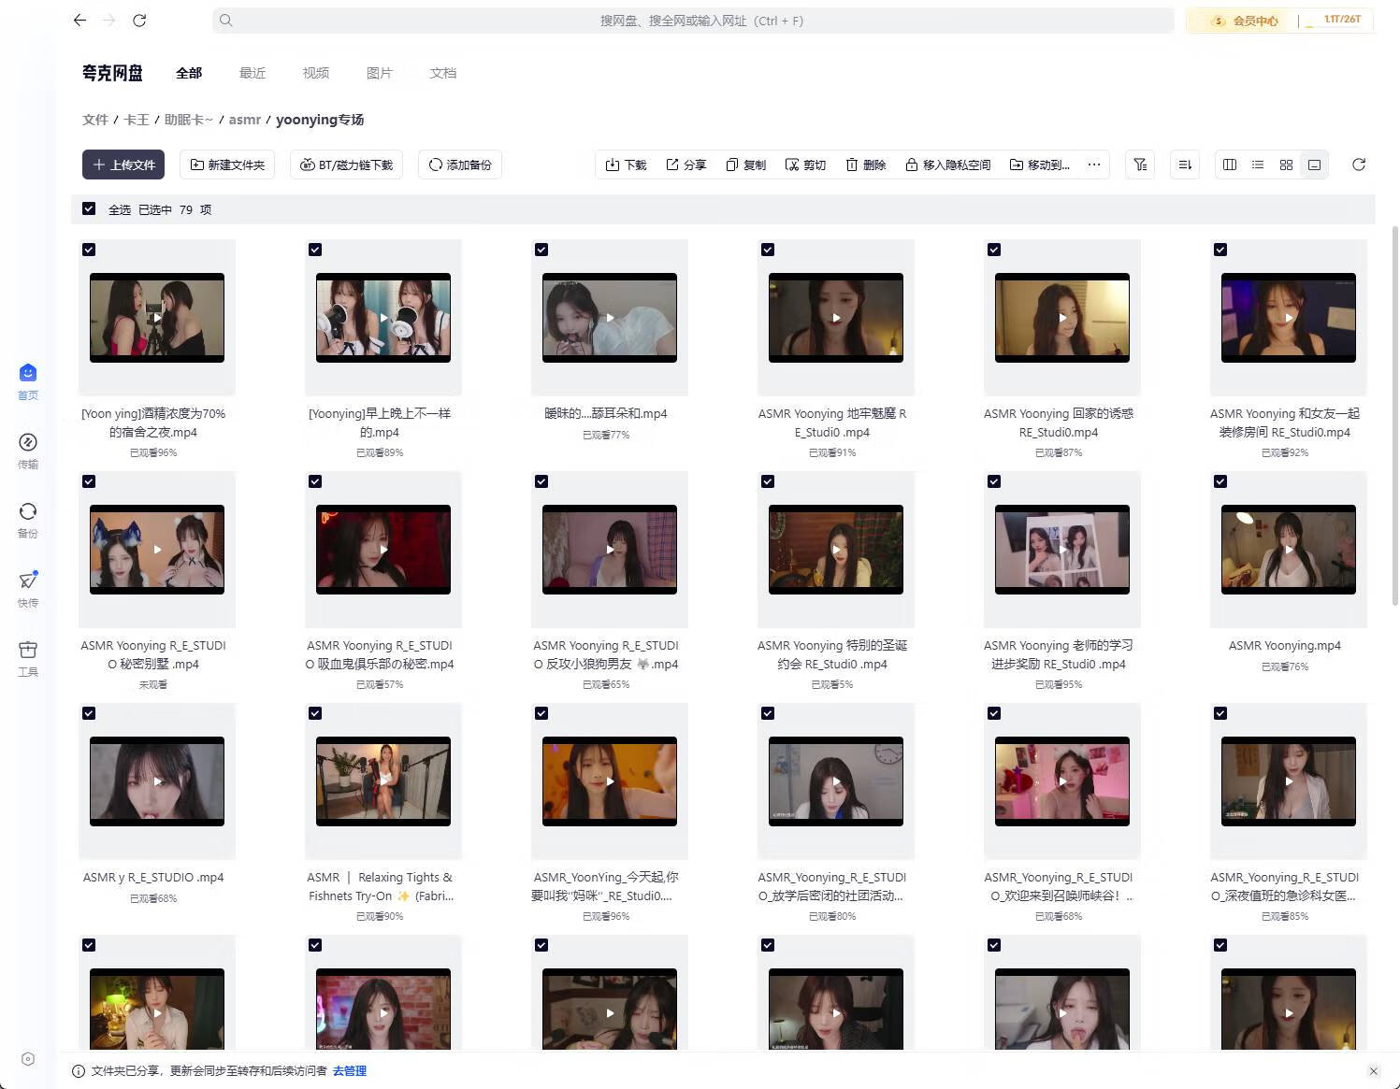
Task: Switch to the 文档 tab
Action: click(x=442, y=73)
